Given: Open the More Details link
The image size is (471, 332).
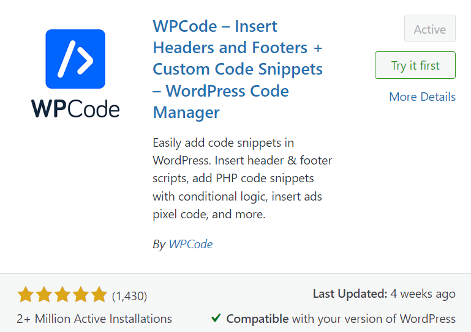Looking at the screenshot, I should tap(422, 97).
